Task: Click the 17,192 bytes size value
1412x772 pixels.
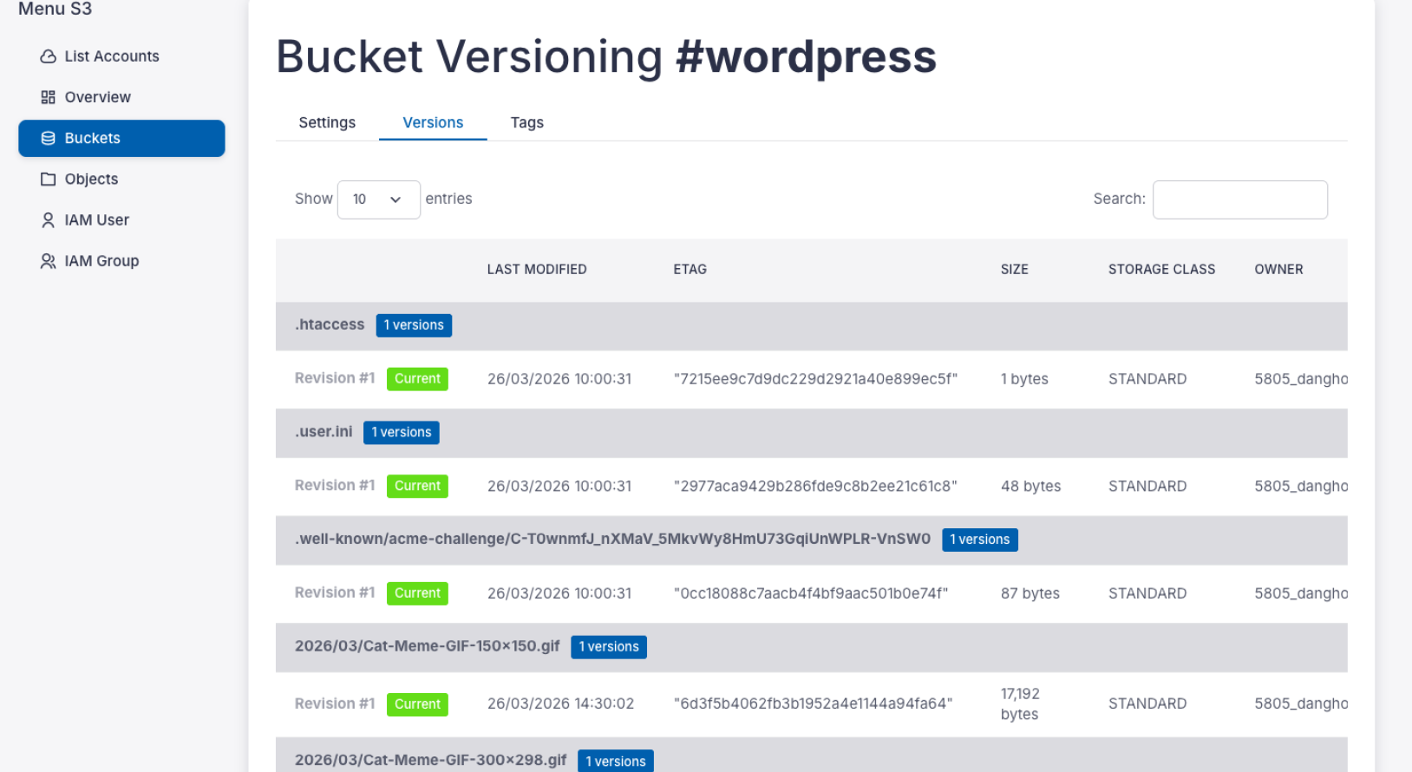Action: (x=1021, y=703)
